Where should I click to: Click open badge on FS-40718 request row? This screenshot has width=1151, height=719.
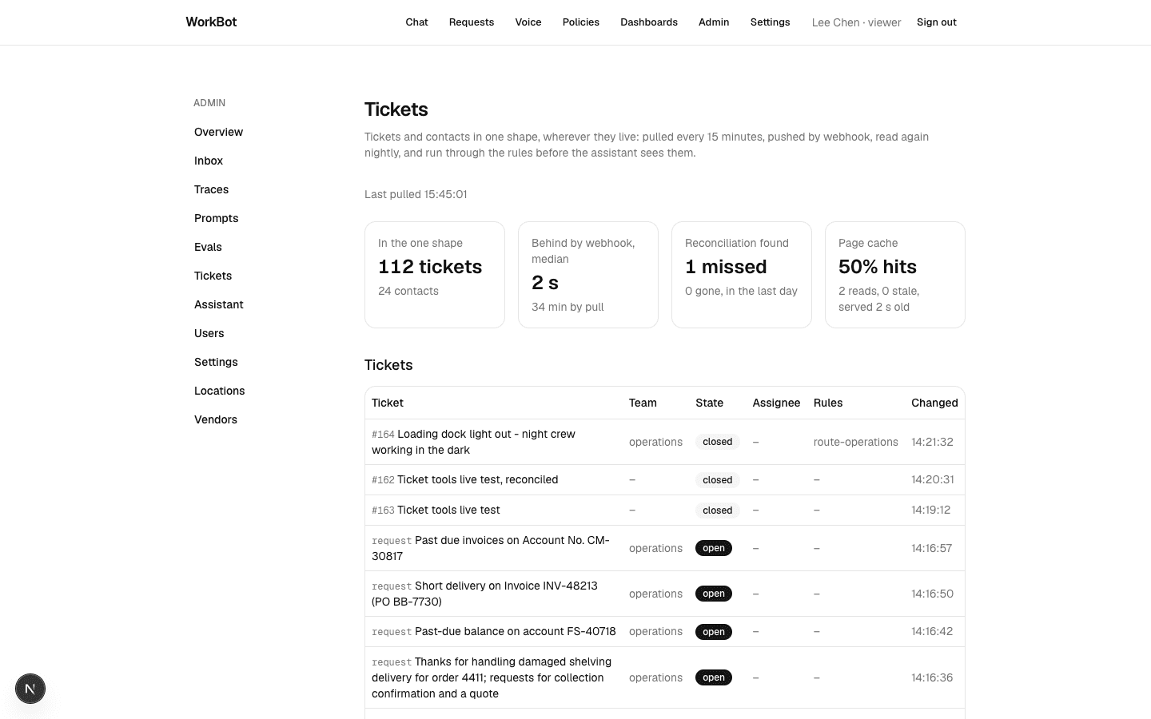tap(714, 632)
